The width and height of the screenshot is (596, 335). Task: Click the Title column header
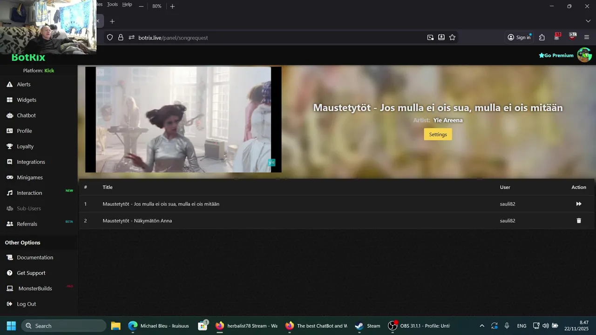[108, 187]
